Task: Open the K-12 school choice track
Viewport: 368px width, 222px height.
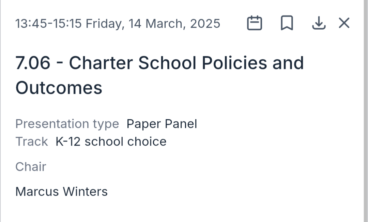Action: pyautogui.click(x=111, y=142)
